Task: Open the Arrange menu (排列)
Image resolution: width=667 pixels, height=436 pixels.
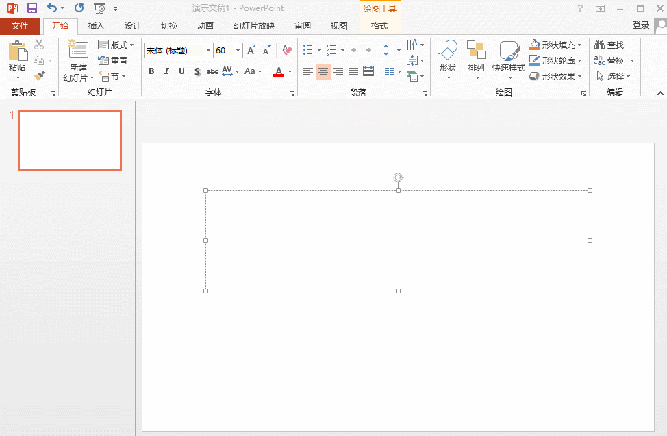Action: click(476, 60)
